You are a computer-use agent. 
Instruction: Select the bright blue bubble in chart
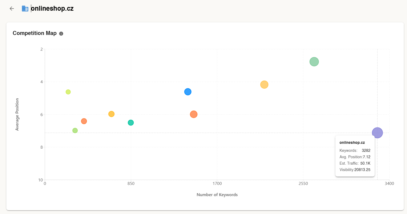[x=188, y=92]
